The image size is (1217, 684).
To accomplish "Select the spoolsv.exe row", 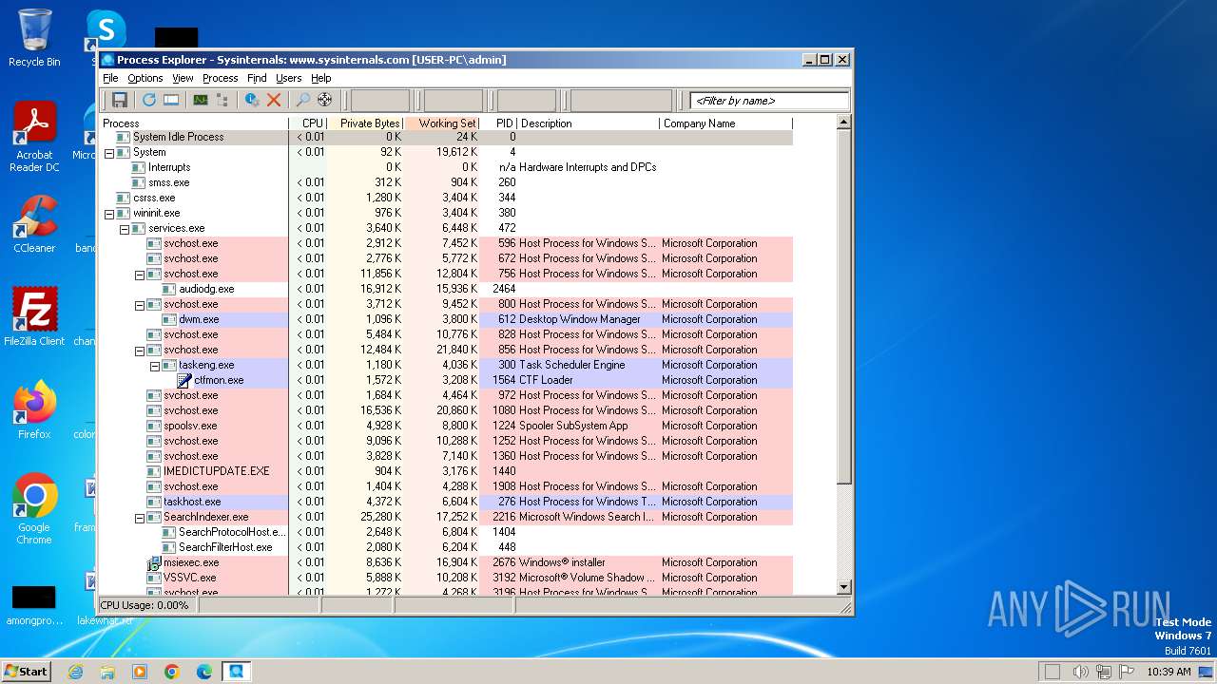I will click(447, 426).
